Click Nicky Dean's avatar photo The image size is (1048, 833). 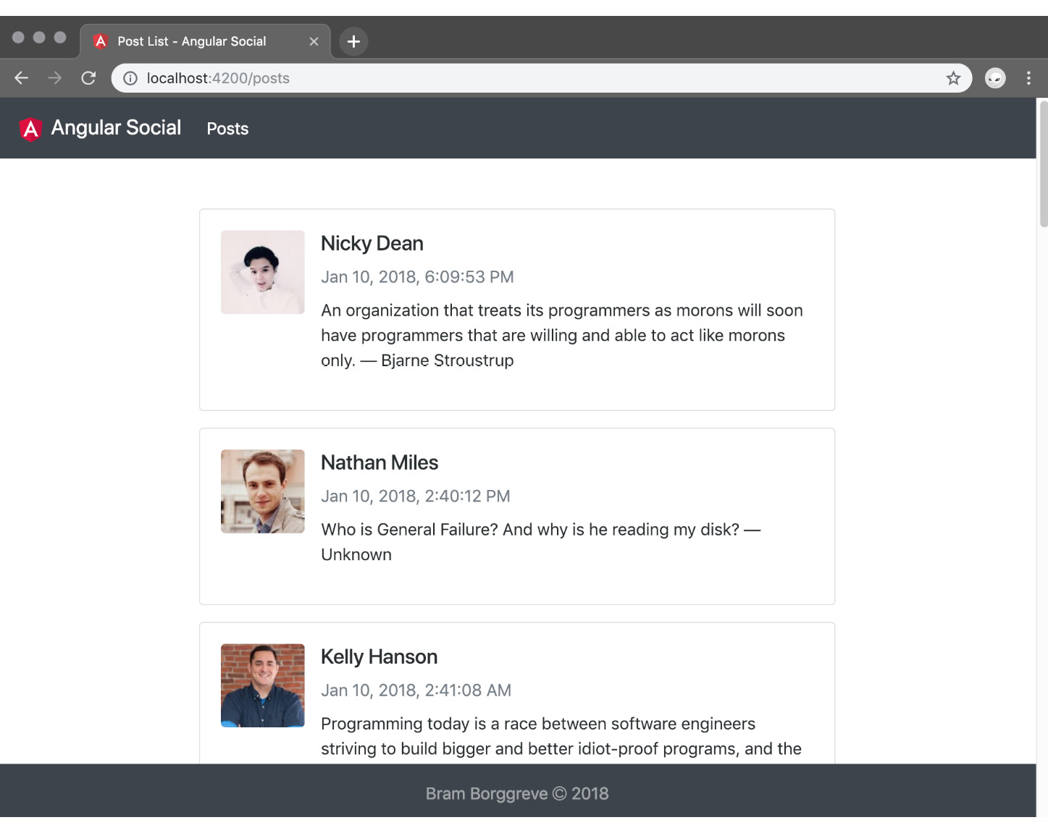click(263, 272)
